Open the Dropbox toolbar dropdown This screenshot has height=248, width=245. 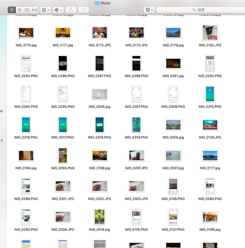tap(149, 10)
